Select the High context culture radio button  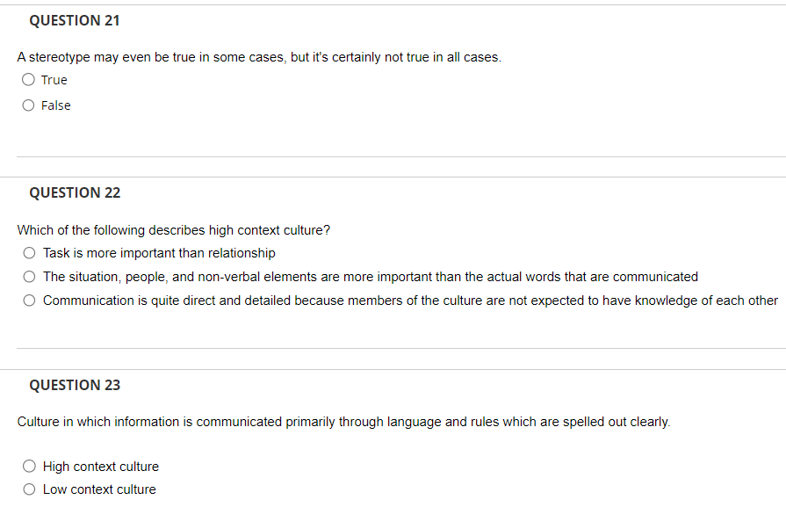click(x=30, y=467)
